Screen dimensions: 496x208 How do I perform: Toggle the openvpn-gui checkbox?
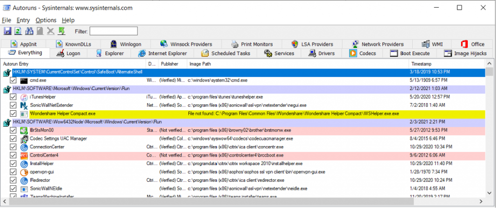[13, 172]
